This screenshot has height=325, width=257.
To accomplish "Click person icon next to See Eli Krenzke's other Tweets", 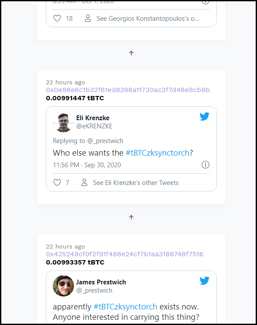I will tap(84, 182).
